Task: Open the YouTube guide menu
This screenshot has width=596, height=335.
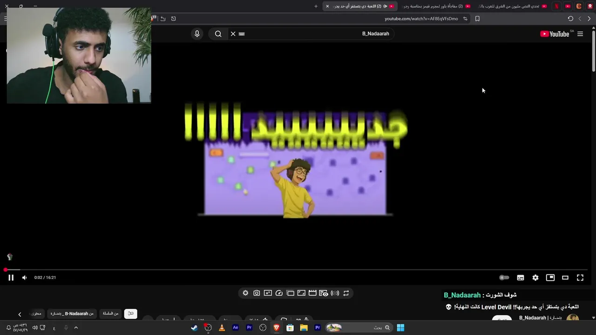Action: 580,33
